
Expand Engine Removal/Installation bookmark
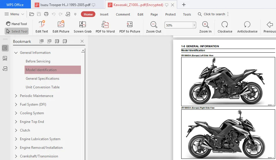coord(16,148)
